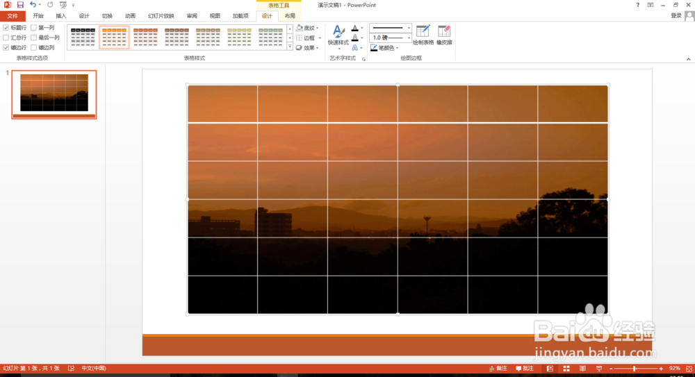
Task: Switch to Normal view in status bar
Action: click(550, 369)
